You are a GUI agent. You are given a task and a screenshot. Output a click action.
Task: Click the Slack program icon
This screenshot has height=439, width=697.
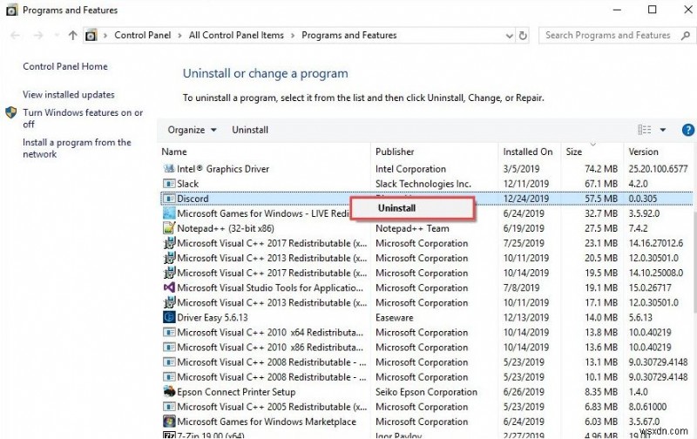click(x=169, y=184)
